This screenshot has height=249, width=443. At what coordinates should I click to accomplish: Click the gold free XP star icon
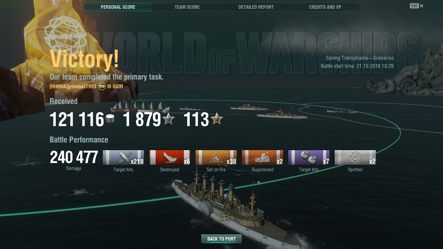pos(217,119)
